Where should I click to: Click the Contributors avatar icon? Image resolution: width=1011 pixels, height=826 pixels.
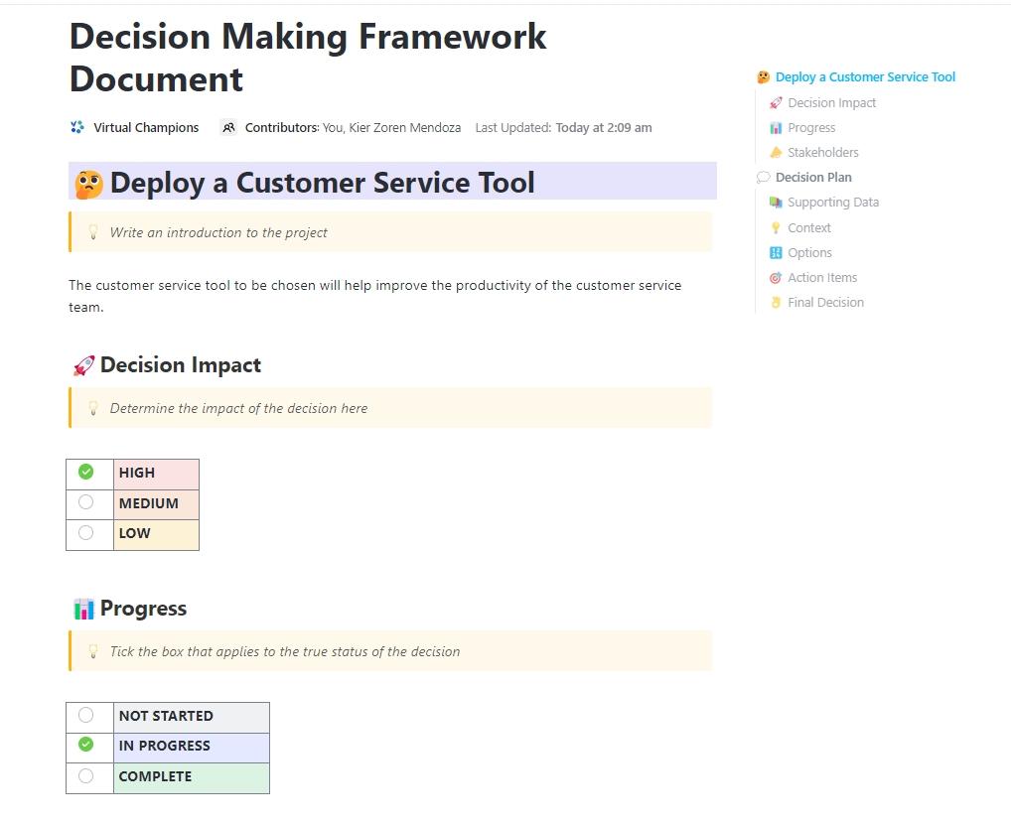[228, 127]
